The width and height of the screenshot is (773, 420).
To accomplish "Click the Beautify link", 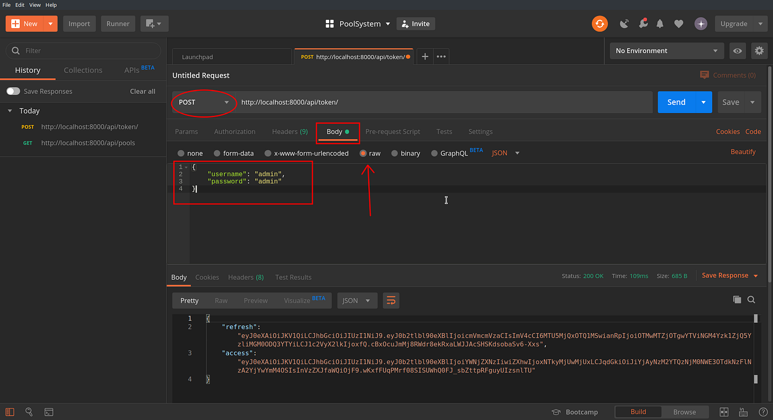I will (743, 151).
